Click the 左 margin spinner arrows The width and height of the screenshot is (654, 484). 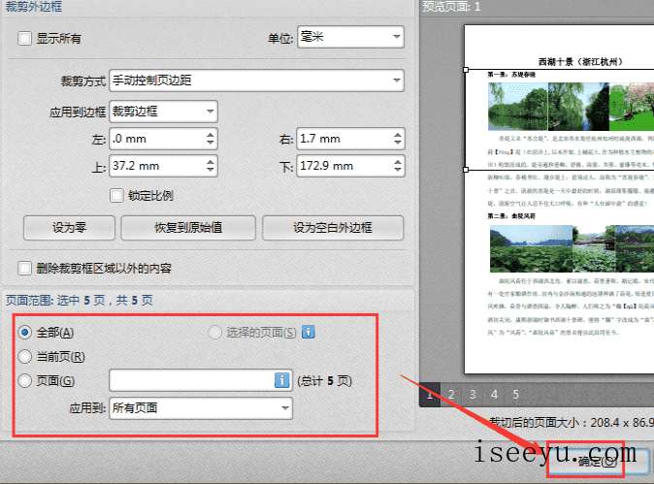click(211, 139)
